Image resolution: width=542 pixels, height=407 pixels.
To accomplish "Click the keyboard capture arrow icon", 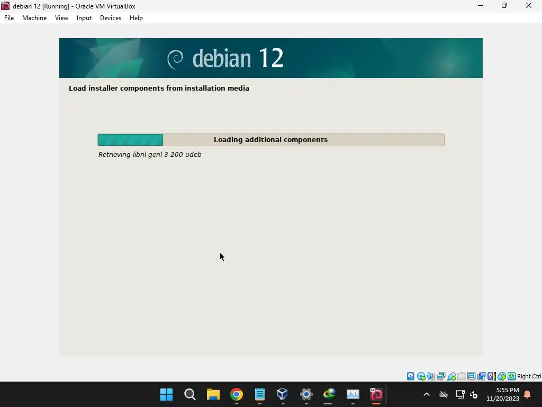I will 512,376.
